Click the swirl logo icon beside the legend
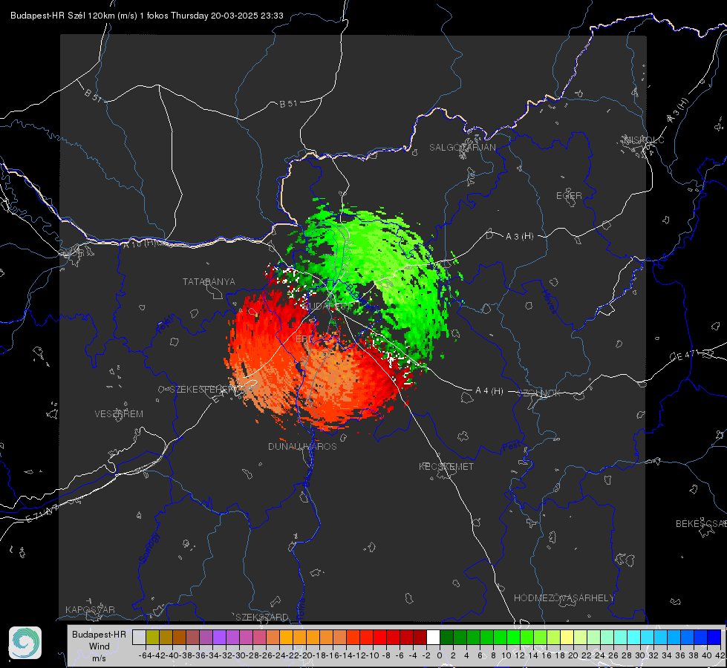Image resolution: width=727 pixels, height=668 pixels. coord(25,643)
